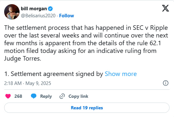Viewport: 174px width, 117px height.
Task: Open the tweet info icon
Action: [166, 83]
